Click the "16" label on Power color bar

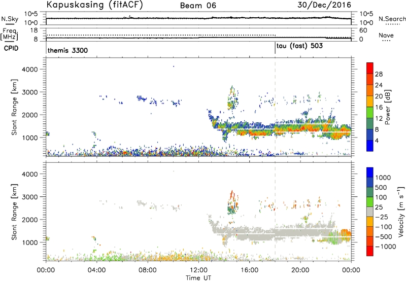(x=379, y=108)
